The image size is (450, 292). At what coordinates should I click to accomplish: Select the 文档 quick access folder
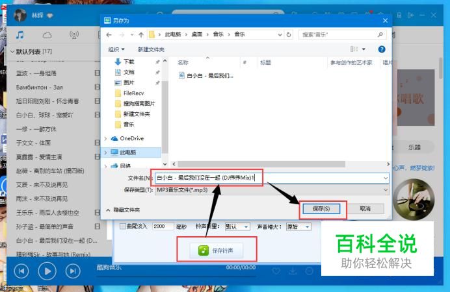point(129,72)
